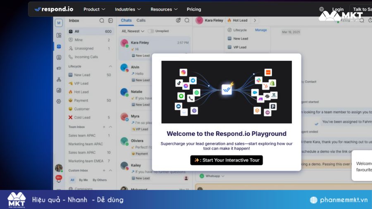Viewport: 372px width, 209px height.
Task: Filter by Payment lifecycle
Action: [x=90, y=100]
